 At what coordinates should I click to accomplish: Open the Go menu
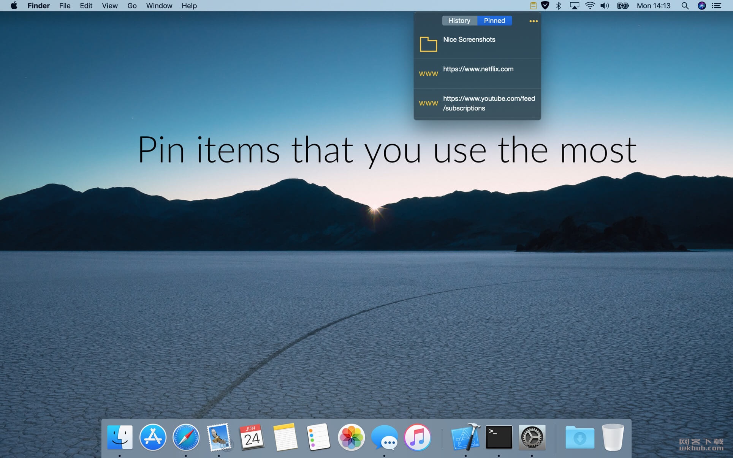coord(132,6)
